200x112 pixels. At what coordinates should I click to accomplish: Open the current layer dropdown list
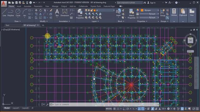(x=114, y=10)
